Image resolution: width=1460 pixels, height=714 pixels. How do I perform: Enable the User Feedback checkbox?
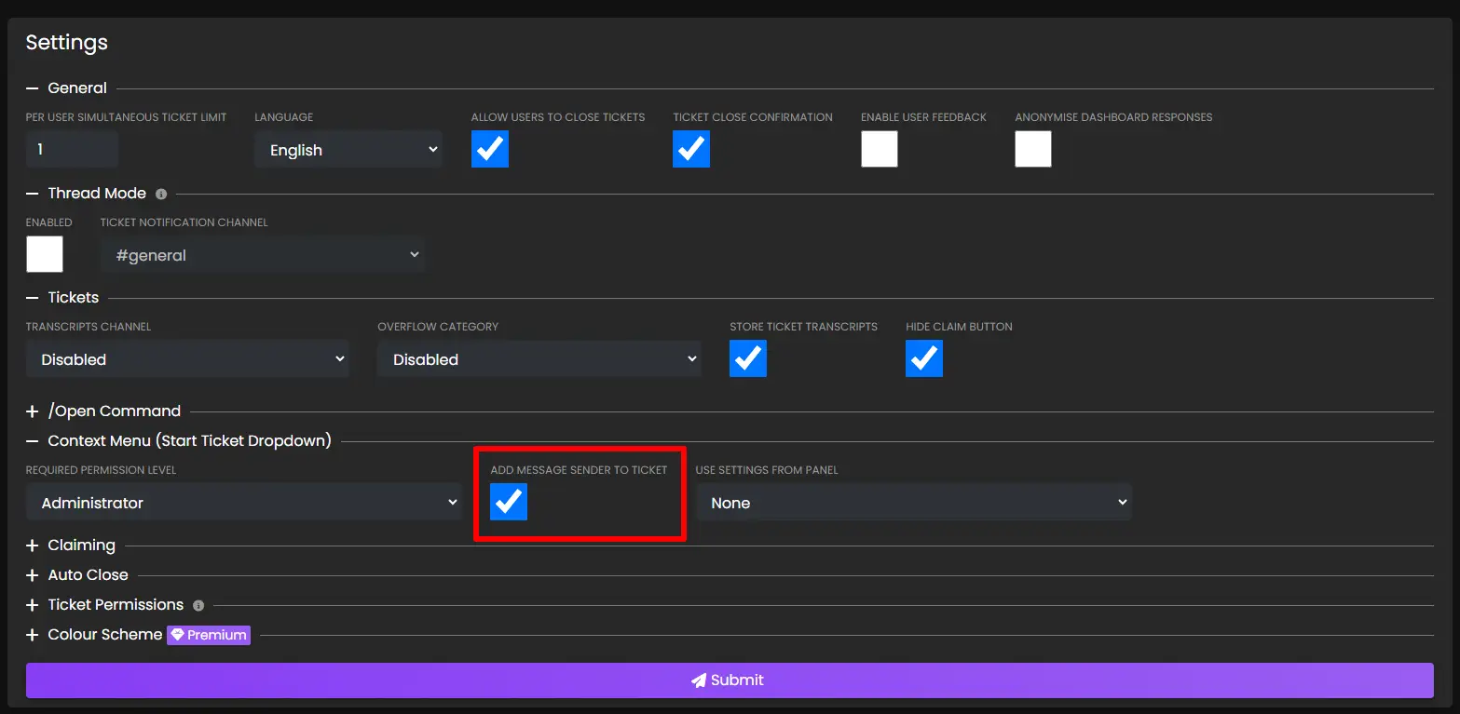[x=879, y=149]
